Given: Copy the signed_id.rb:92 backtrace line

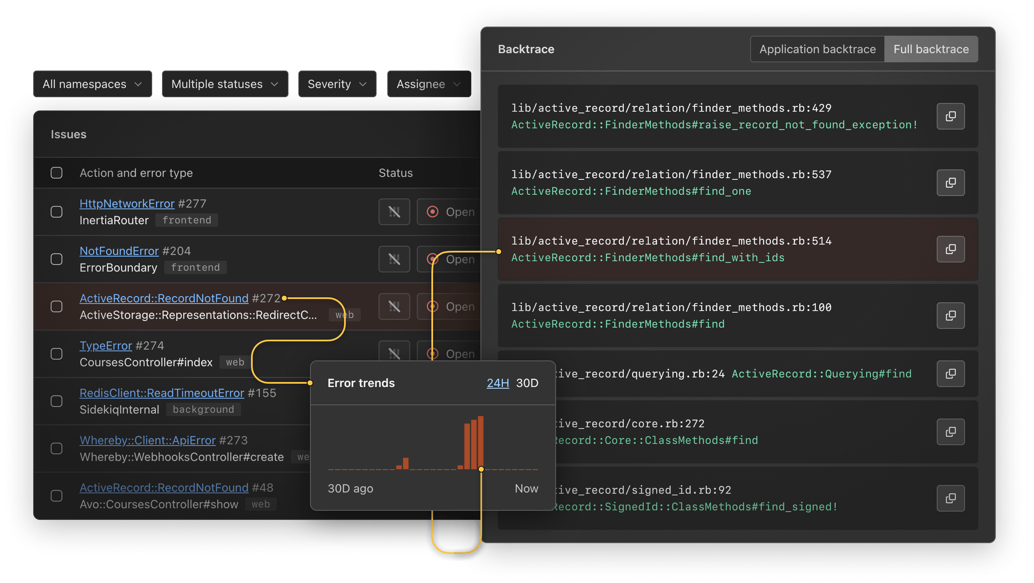Looking at the screenshot, I should (950, 498).
